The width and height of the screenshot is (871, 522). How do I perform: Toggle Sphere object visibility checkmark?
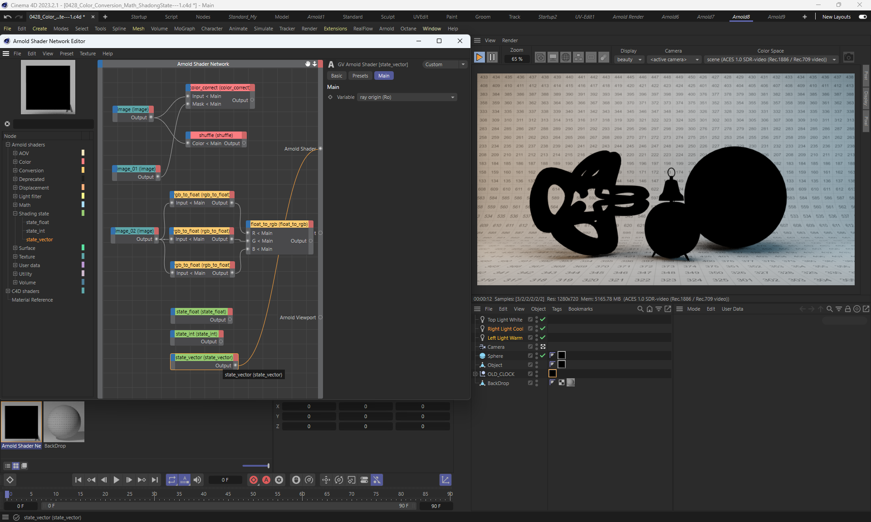point(543,356)
